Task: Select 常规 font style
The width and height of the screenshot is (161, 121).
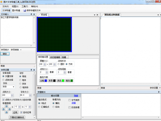Action: coord(20,76)
